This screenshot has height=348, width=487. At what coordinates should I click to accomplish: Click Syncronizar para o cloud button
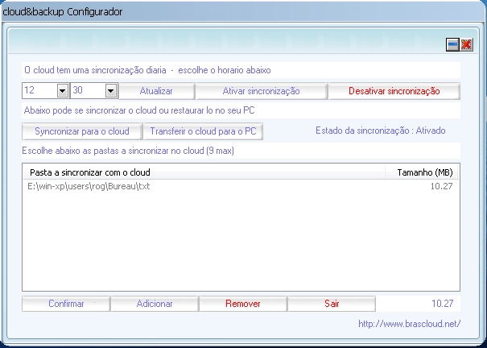click(82, 131)
